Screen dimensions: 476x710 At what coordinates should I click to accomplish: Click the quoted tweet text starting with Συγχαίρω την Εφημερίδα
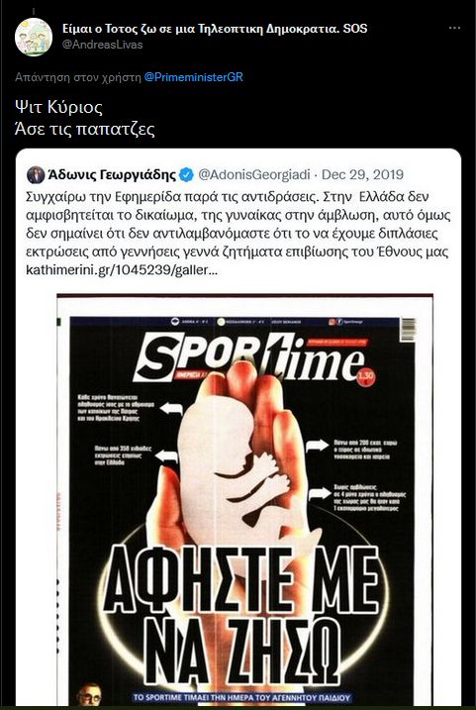tap(238, 233)
